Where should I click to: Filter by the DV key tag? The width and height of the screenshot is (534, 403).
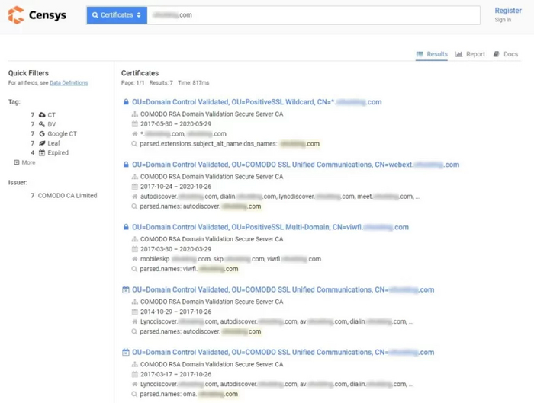51,124
